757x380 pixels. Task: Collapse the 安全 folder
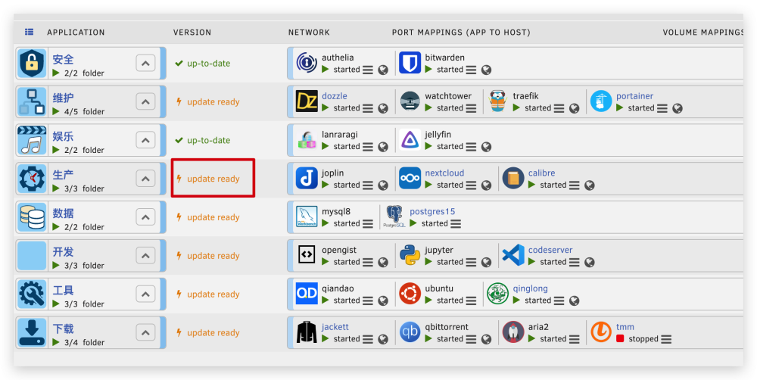[x=145, y=63]
